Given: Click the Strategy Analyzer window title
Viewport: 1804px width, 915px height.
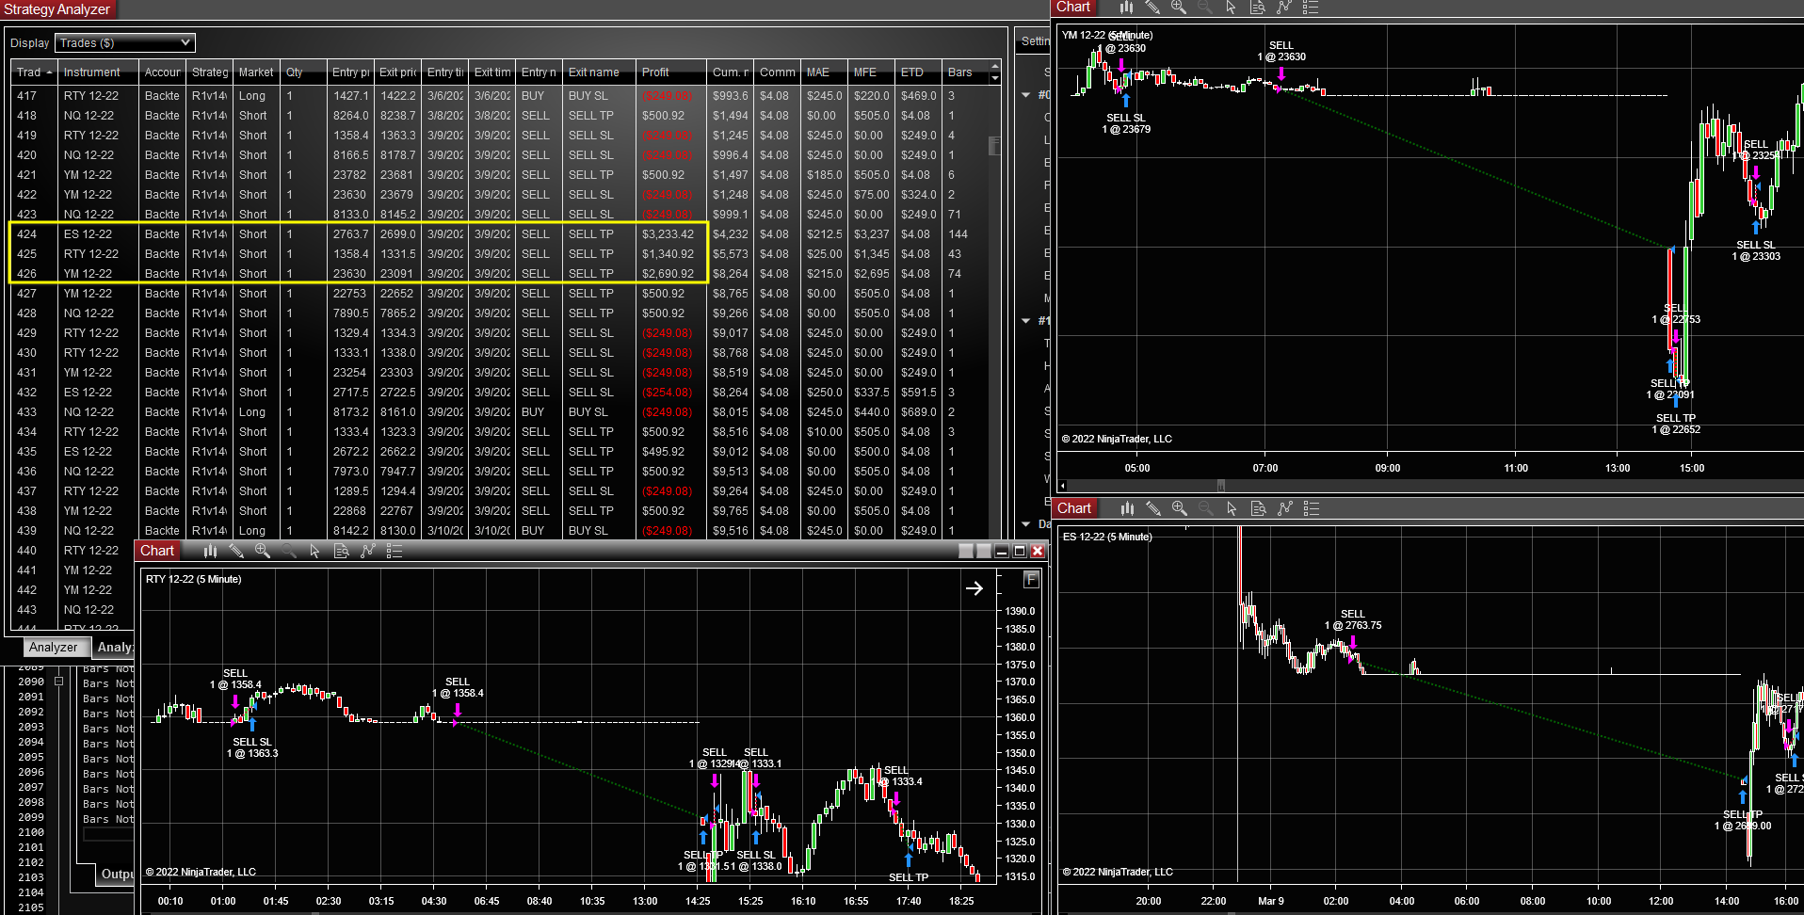Looking at the screenshot, I should pos(57,9).
